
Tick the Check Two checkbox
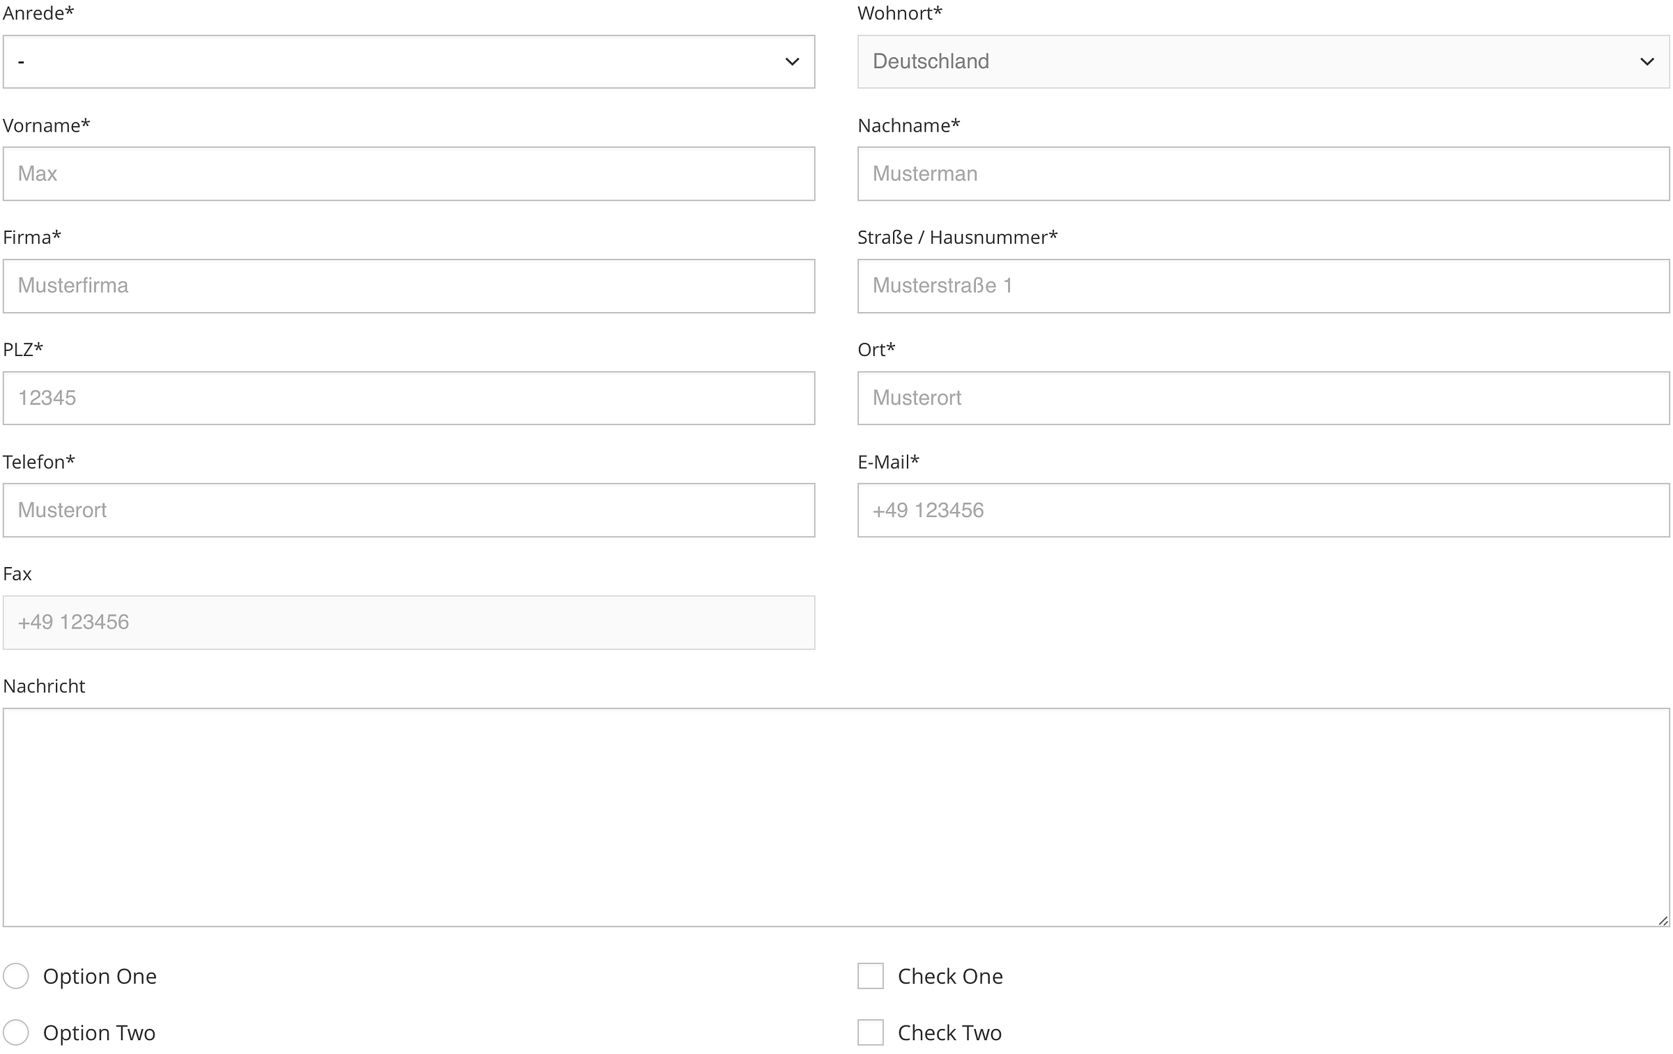(870, 1032)
